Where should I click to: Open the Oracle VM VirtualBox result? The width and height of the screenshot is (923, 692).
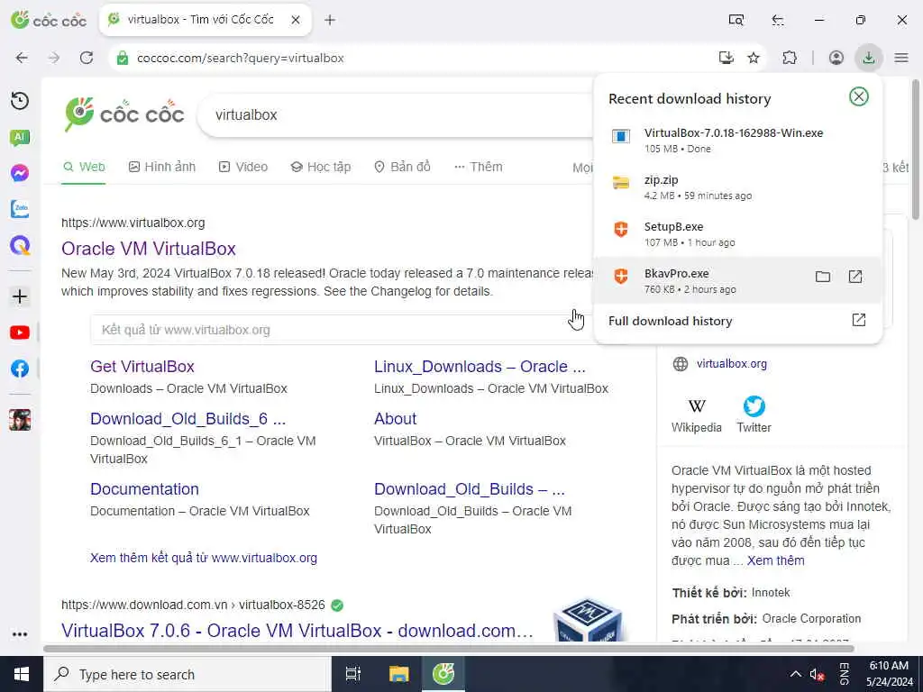pyautogui.click(x=149, y=249)
